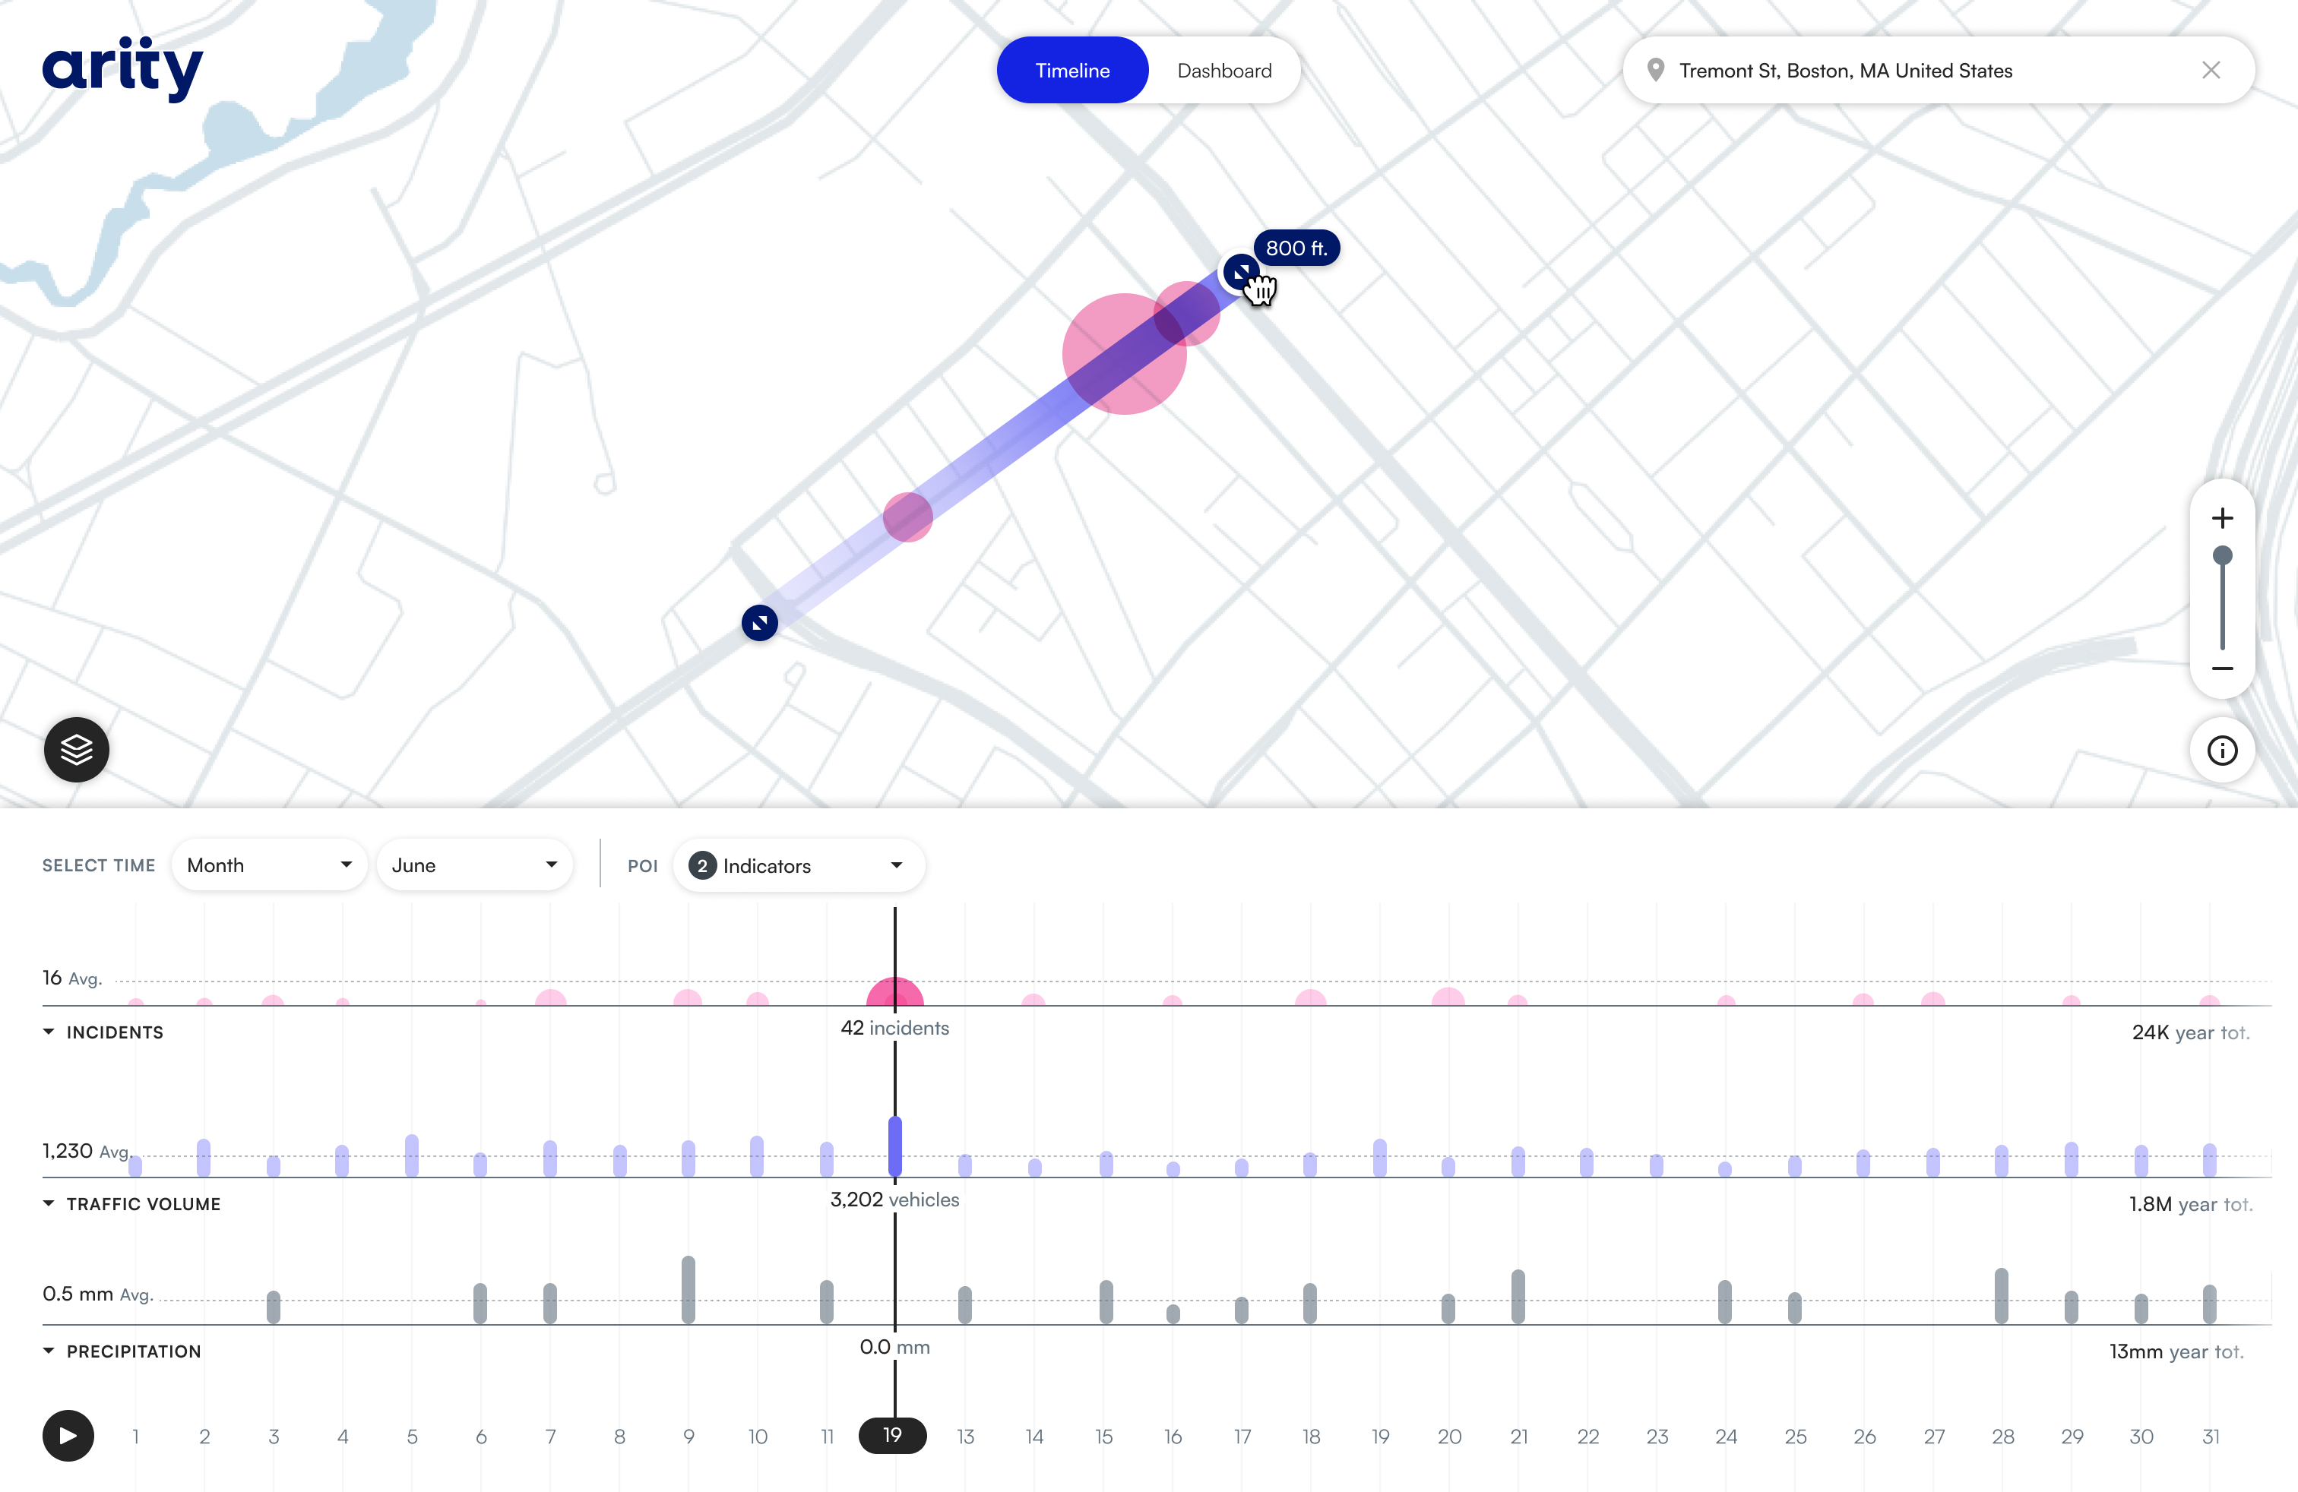Select the lower corridor endpoint marker

click(x=759, y=622)
